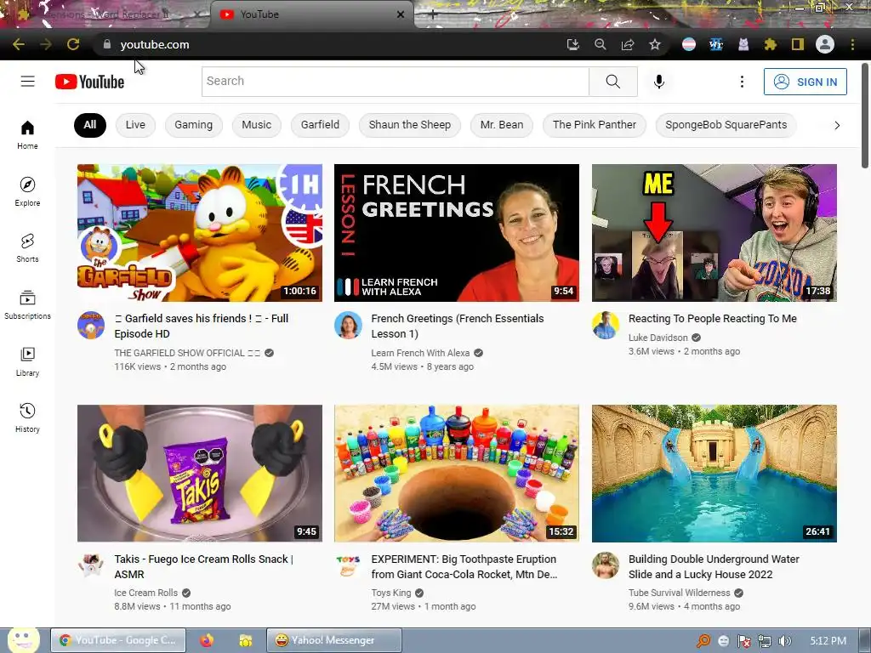
Task: Reload the page with the refresh icon
Action: 73,44
